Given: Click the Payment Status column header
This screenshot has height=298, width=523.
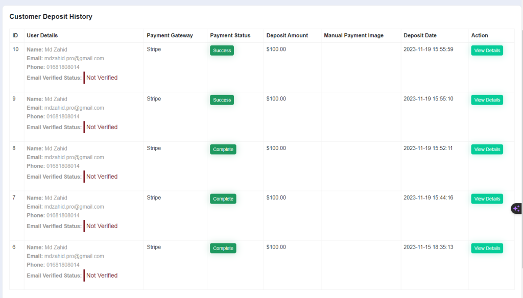Looking at the screenshot, I should coord(230,35).
